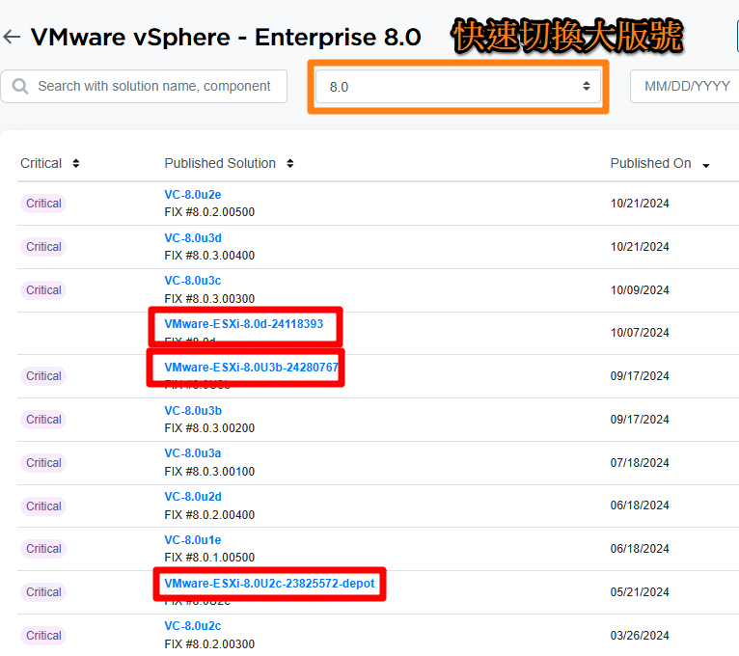The width and height of the screenshot is (739, 656).
Task: Click Critical badge in ESXi-8.0U3b row
Action: coord(43,375)
